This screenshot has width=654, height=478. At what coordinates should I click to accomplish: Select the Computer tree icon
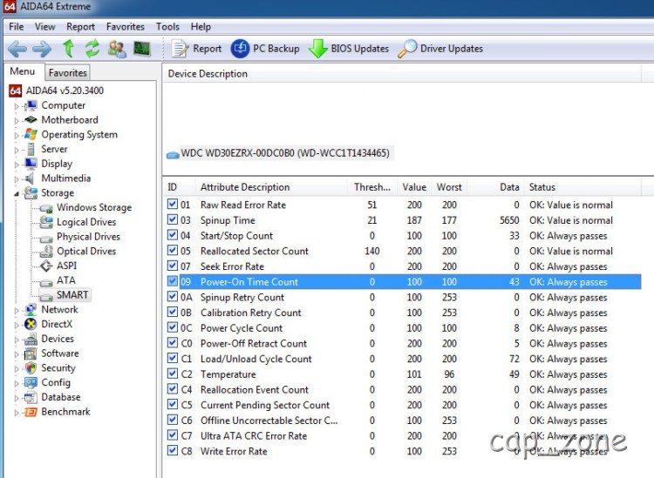(x=31, y=105)
